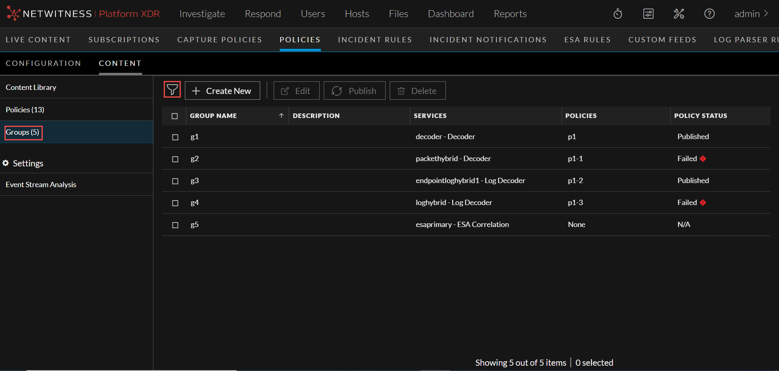
Task: Click the red failed icon for g2
Action: [x=703, y=159]
